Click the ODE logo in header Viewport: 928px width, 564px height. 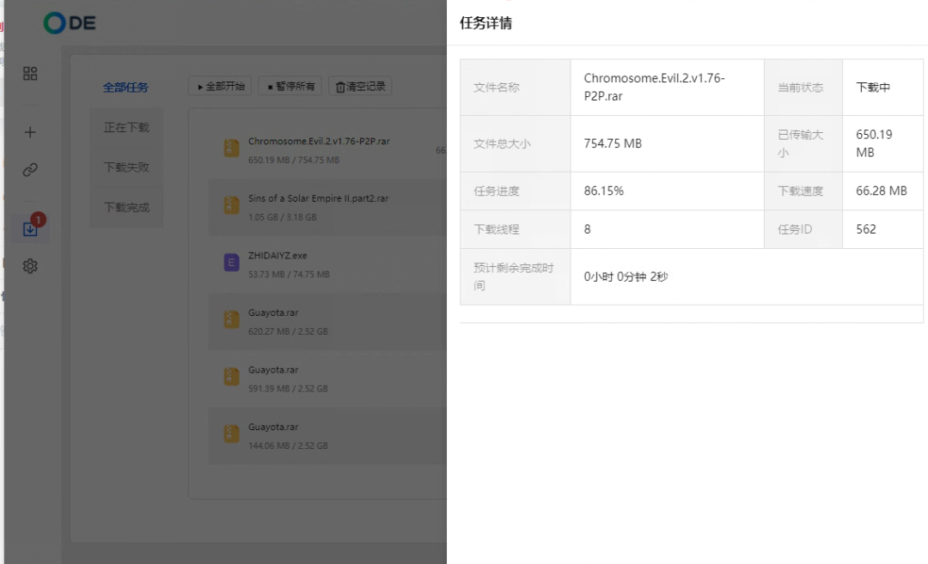pos(70,23)
